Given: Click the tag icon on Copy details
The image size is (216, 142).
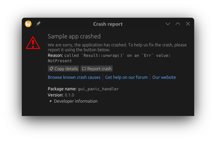Looking at the screenshot, I should [51, 69].
